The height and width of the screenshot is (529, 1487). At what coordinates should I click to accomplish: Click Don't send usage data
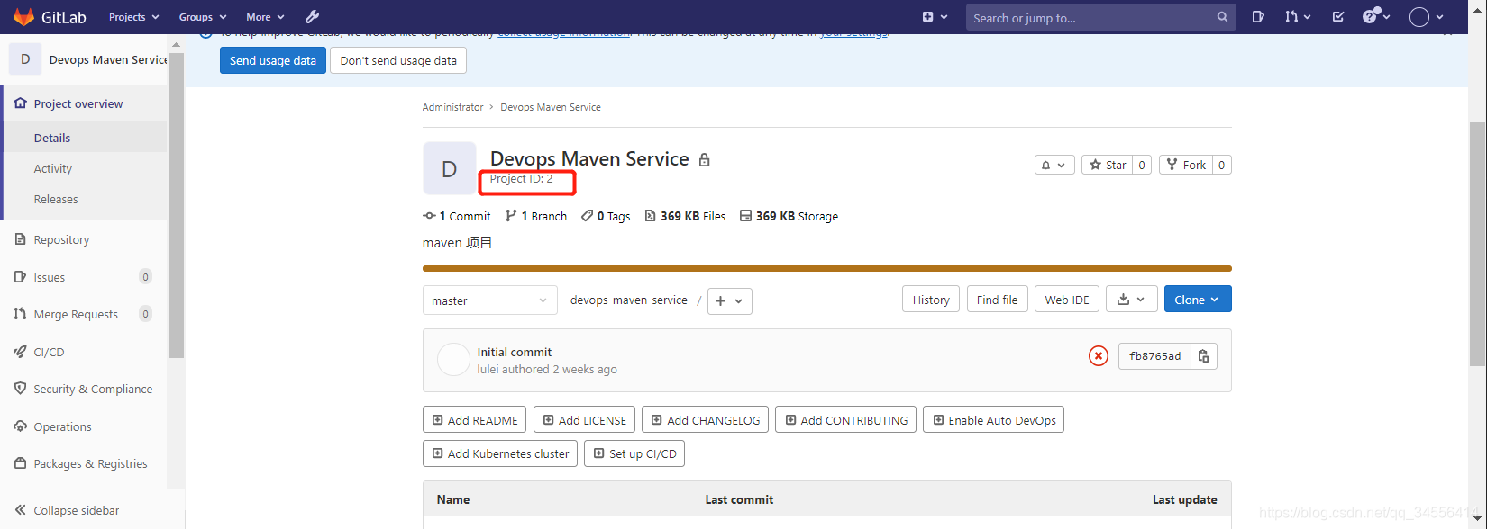pyautogui.click(x=398, y=60)
